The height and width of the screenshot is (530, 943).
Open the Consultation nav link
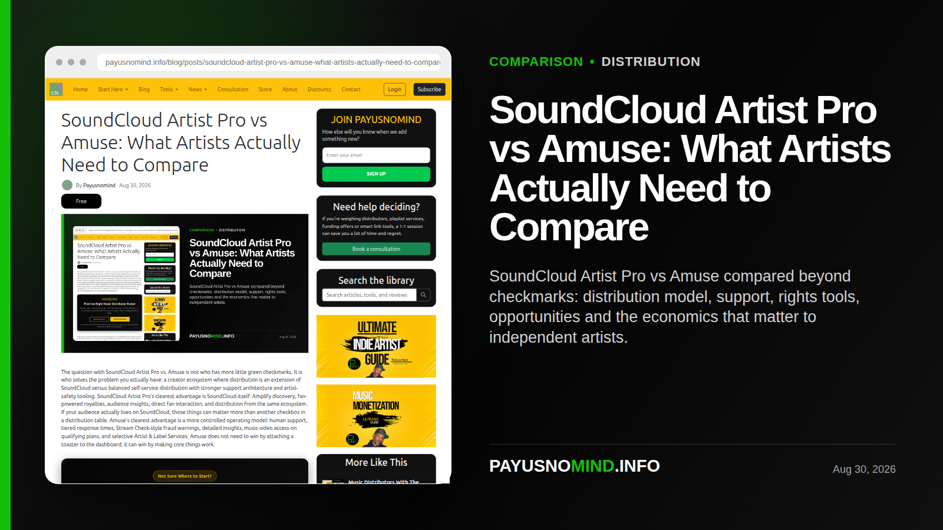tap(233, 90)
